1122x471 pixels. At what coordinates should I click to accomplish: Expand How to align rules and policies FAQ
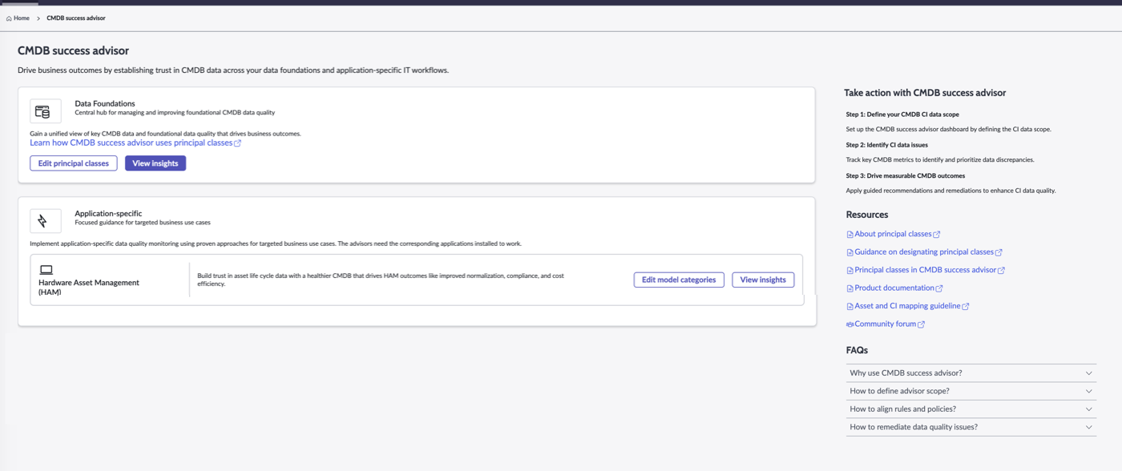tap(971, 409)
